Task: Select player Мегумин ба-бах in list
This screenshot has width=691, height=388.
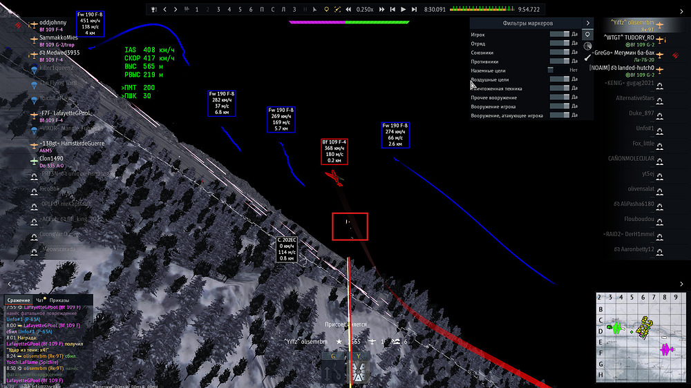Action: [624, 53]
